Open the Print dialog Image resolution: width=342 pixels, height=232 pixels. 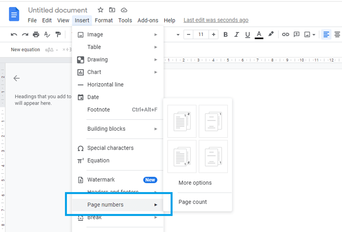(x=35, y=34)
